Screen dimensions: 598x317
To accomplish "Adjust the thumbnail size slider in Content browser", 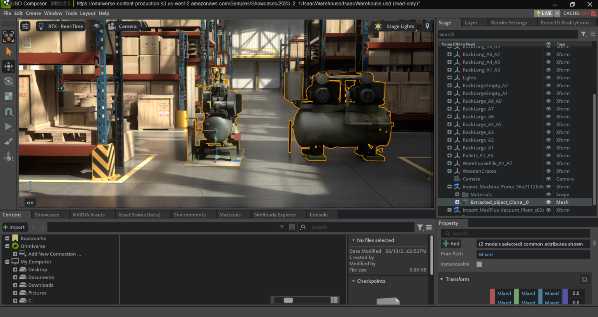I will [x=288, y=300].
